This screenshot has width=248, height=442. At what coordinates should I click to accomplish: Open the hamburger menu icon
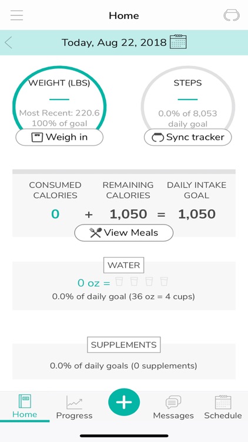click(16, 15)
